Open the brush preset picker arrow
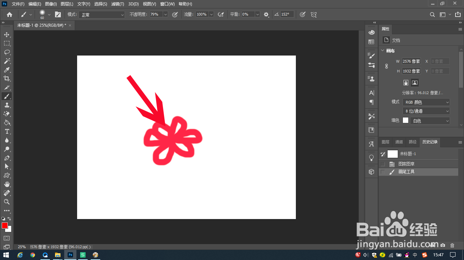 [49, 15]
